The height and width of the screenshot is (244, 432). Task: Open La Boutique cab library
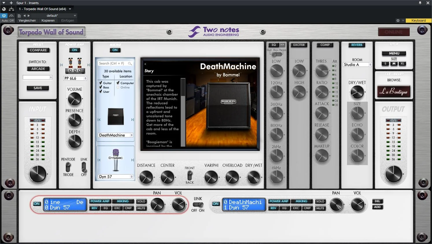click(x=394, y=91)
